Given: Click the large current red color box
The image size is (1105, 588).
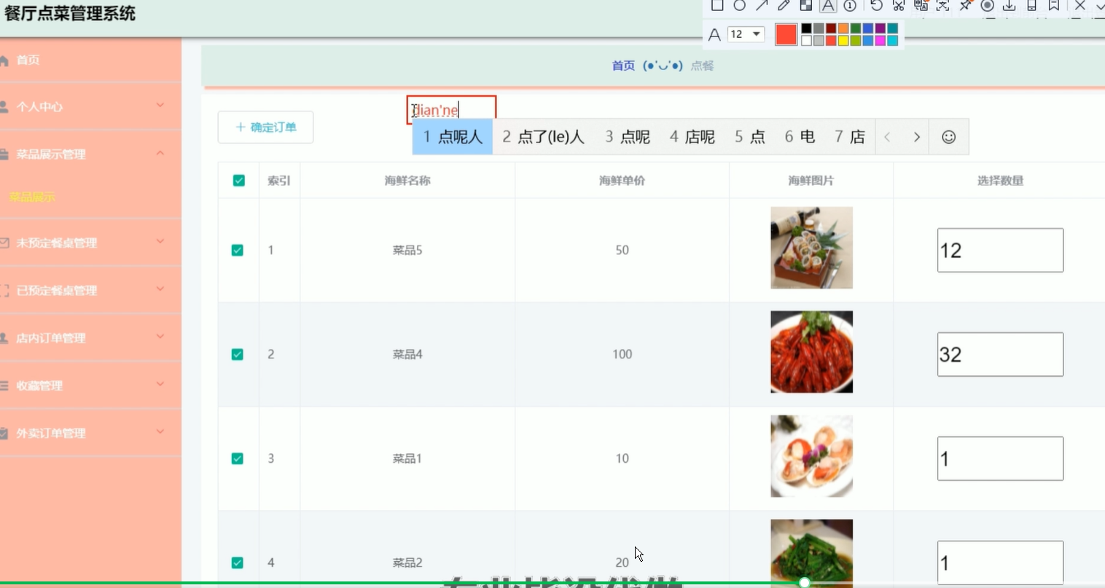Looking at the screenshot, I should [x=786, y=34].
